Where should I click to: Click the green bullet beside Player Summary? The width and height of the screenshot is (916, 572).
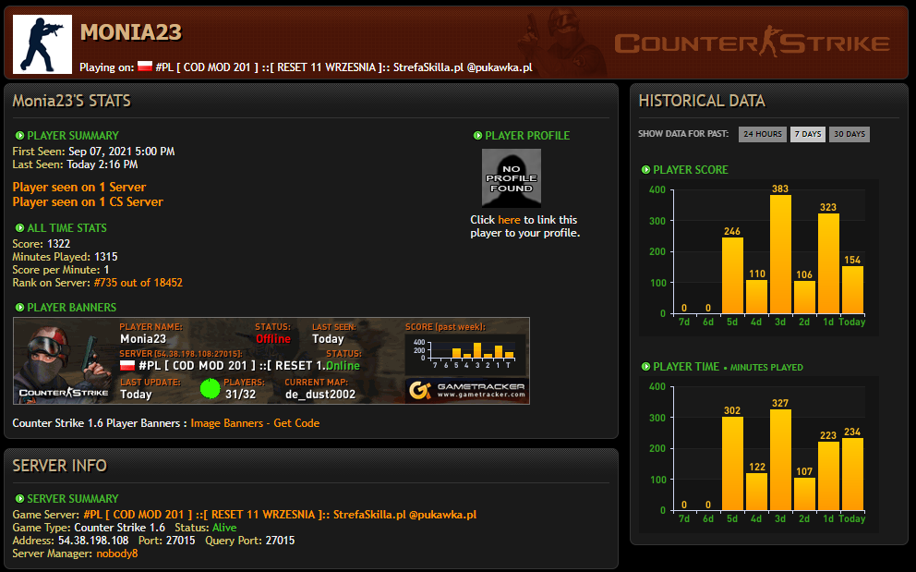point(20,136)
